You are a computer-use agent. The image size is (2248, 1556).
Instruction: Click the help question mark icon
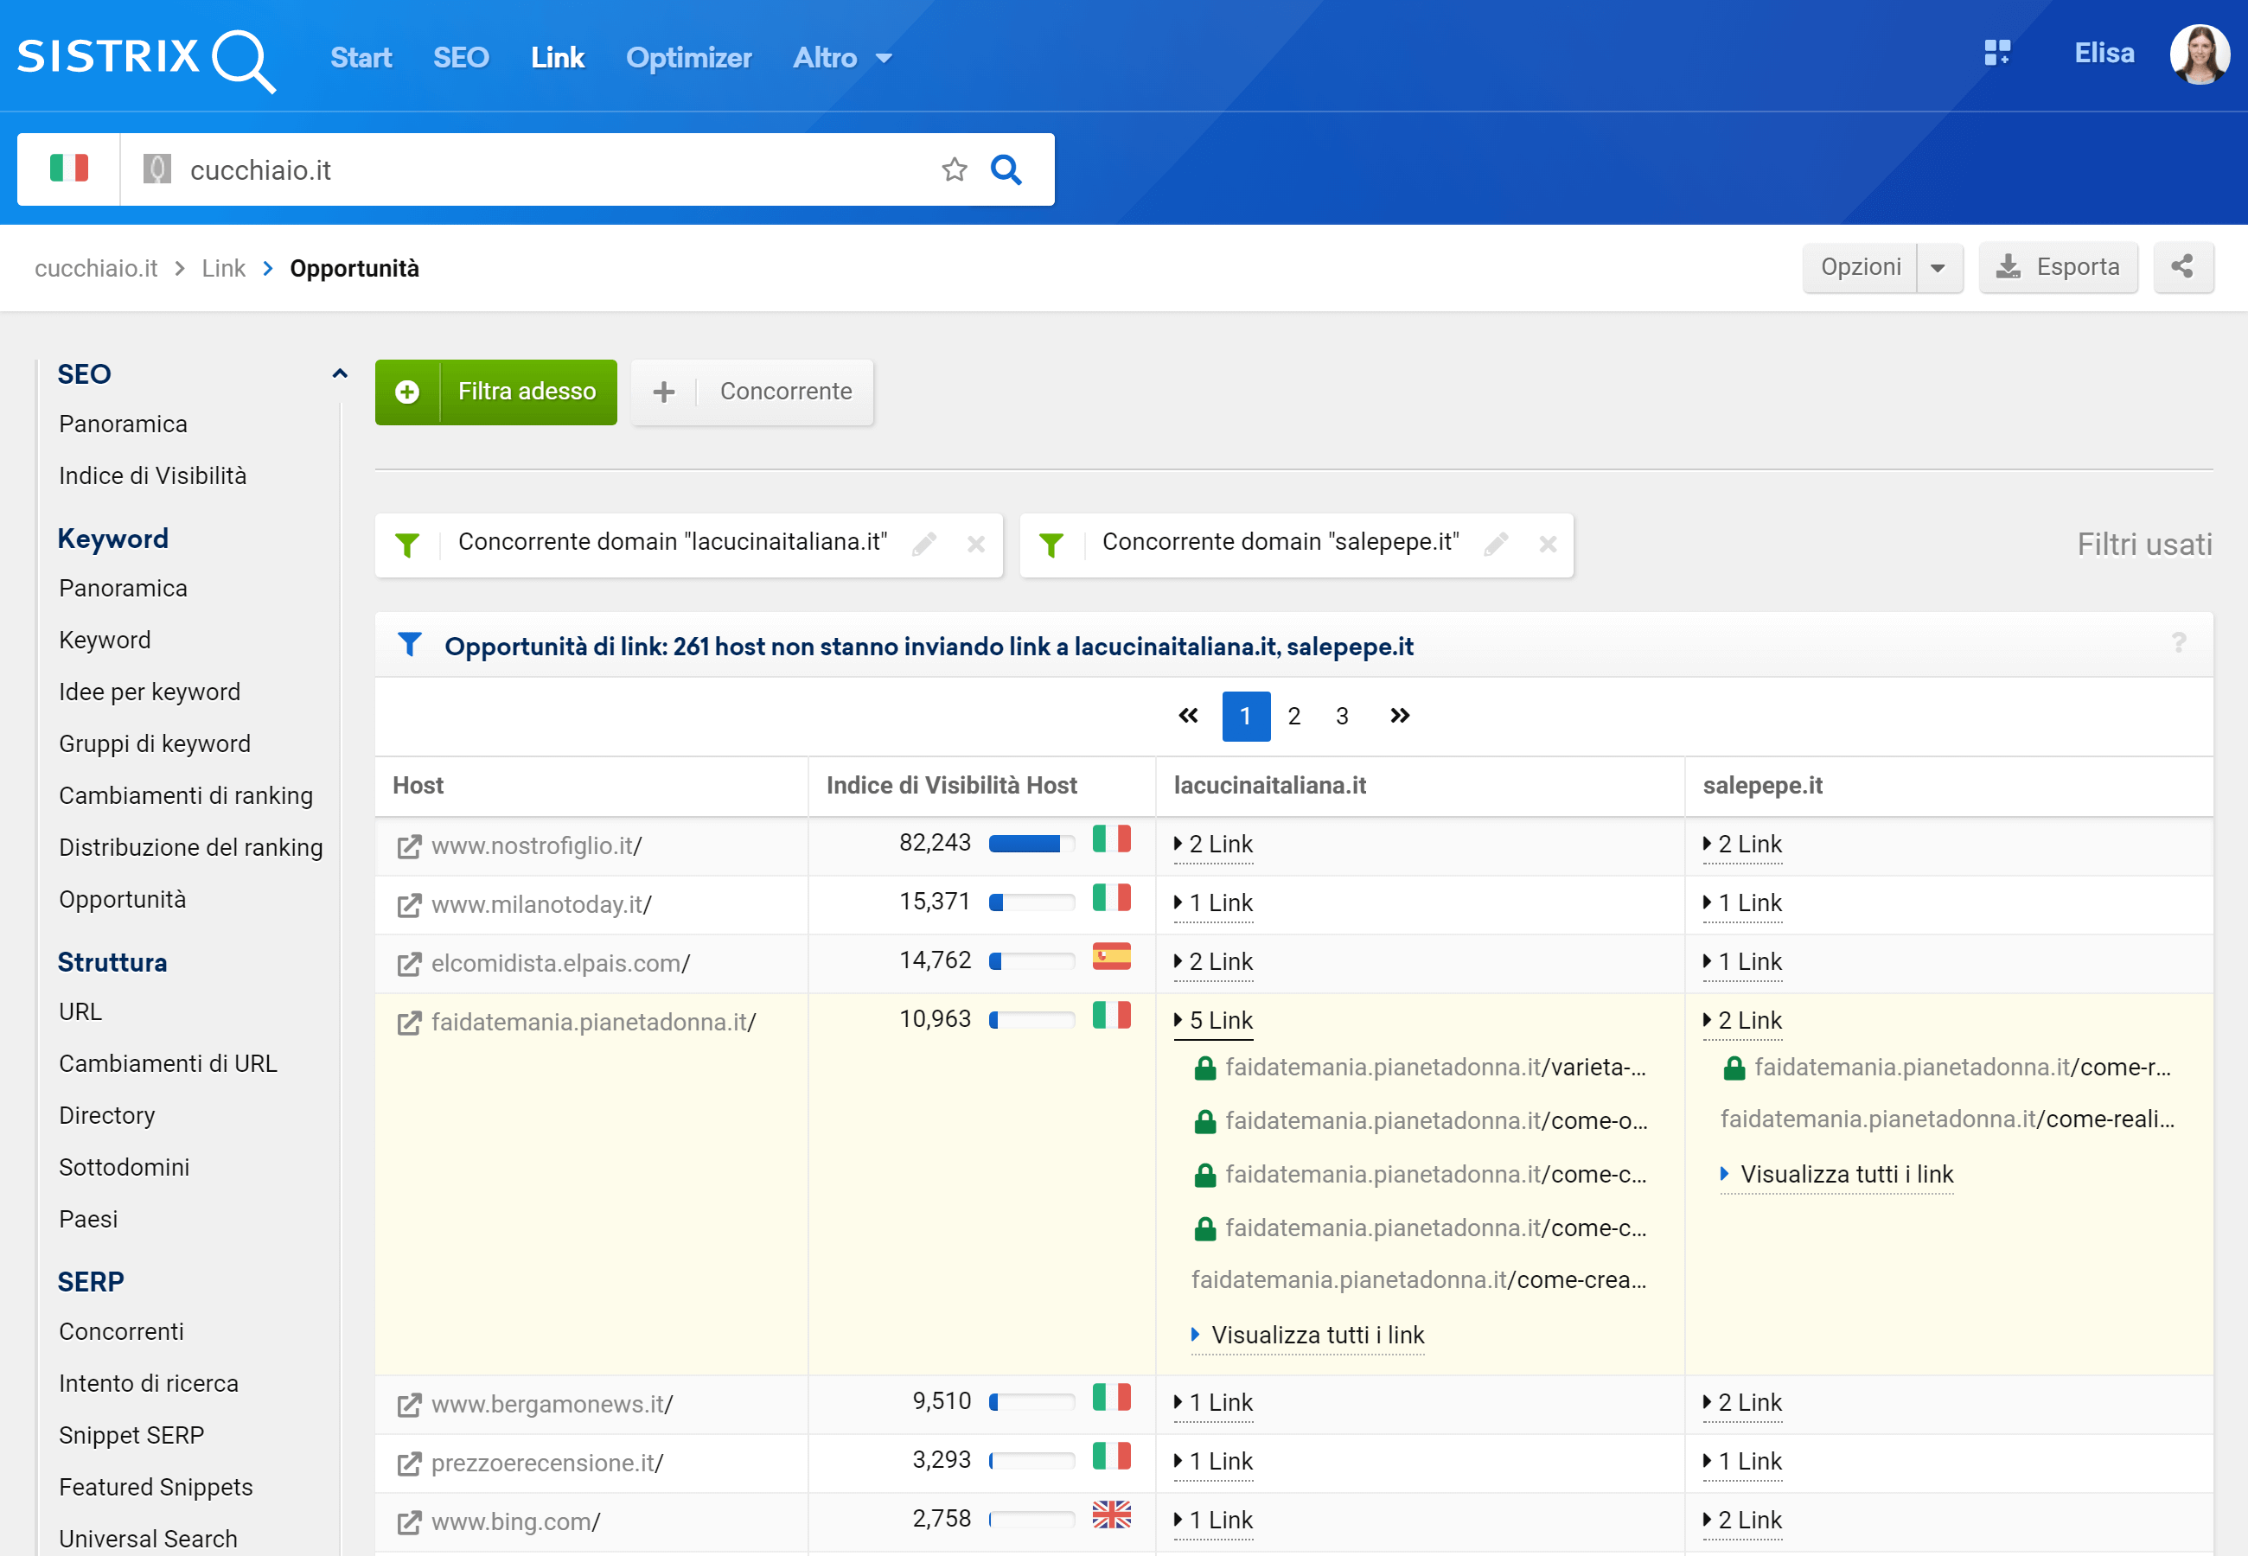[x=2179, y=642]
